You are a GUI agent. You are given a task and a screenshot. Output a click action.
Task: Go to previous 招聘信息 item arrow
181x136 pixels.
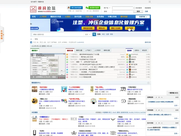click(x=156, y=97)
